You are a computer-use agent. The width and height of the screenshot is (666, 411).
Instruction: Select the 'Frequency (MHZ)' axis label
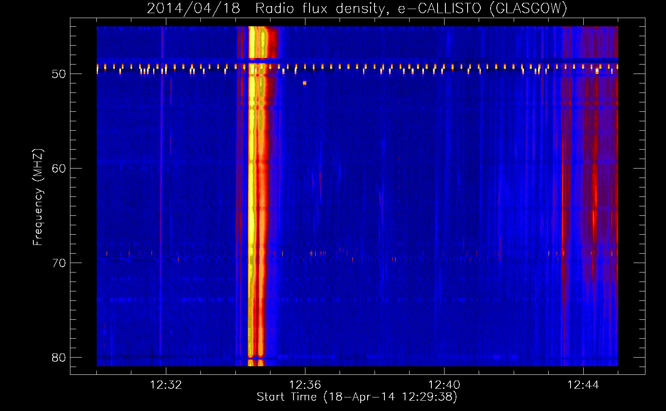point(37,197)
